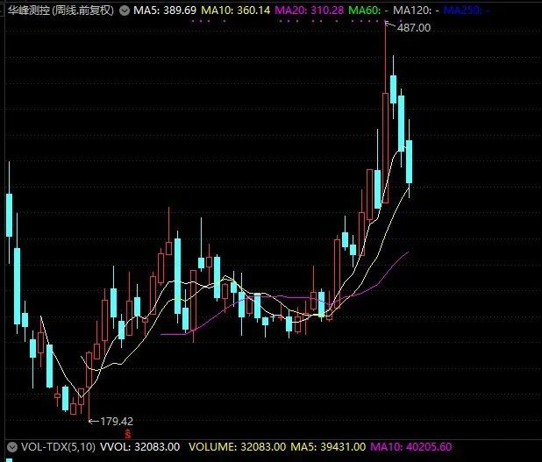Select the 华峰测控 (周线.前复权) title text

pos(61,11)
